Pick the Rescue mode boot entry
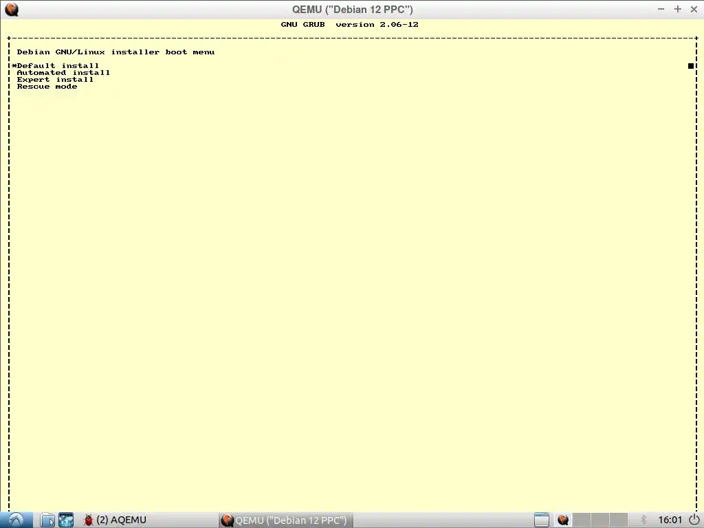 pos(47,87)
